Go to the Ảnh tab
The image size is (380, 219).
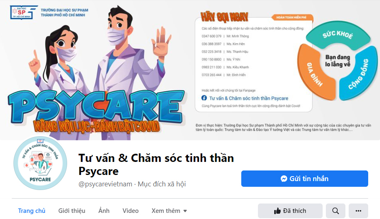pos(104,211)
